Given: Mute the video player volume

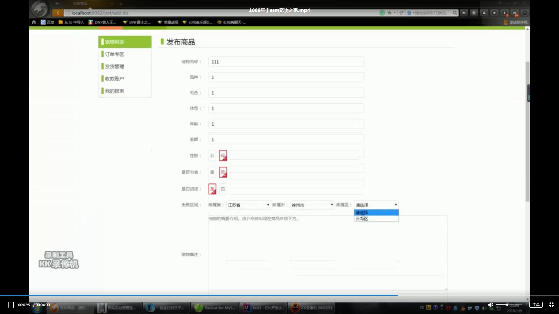Looking at the screenshot, I should (491, 305).
